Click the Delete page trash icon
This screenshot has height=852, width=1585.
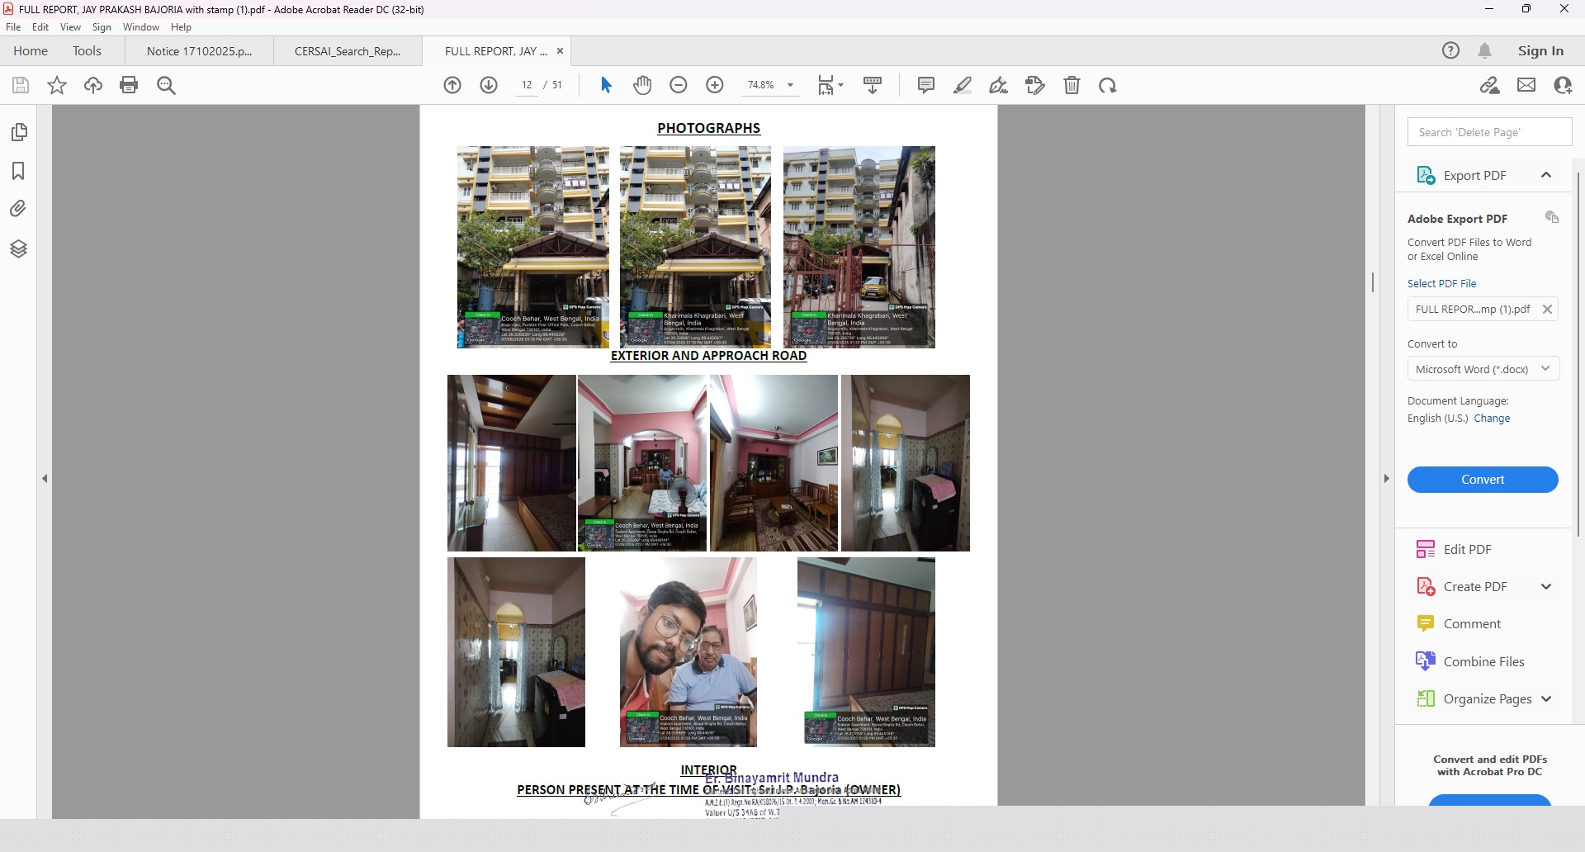coord(1072,85)
